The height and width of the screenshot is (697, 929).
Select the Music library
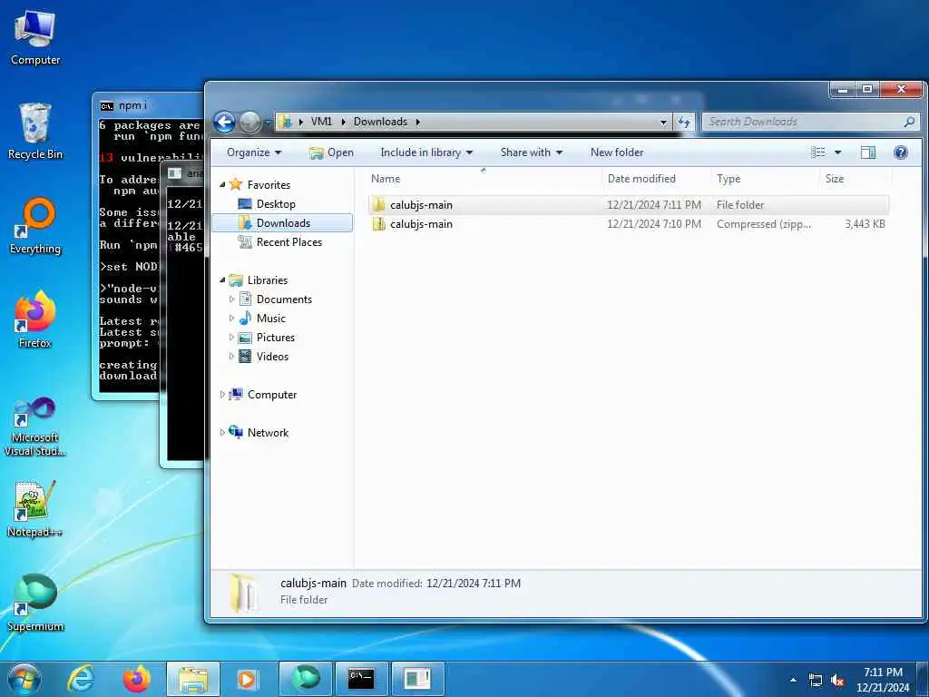(x=270, y=319)
